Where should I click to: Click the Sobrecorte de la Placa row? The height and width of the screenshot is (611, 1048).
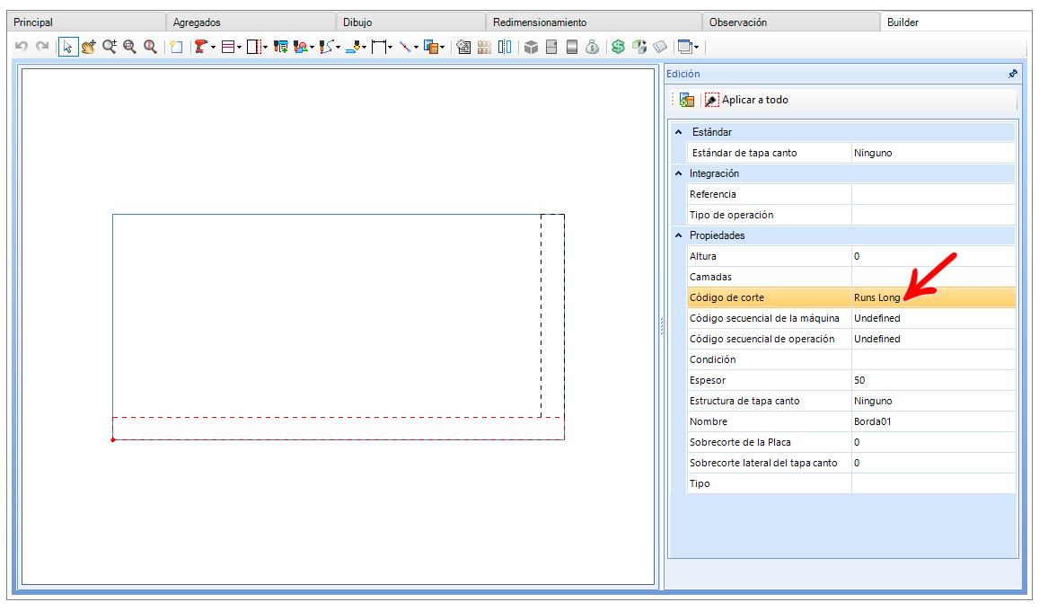click(851, 443)
